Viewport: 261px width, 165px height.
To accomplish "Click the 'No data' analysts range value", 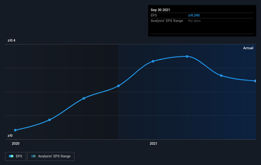I will pyautogui.click(x=194, y=21).
